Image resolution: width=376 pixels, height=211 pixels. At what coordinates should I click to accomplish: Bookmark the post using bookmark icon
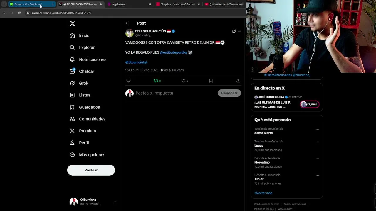211,81
